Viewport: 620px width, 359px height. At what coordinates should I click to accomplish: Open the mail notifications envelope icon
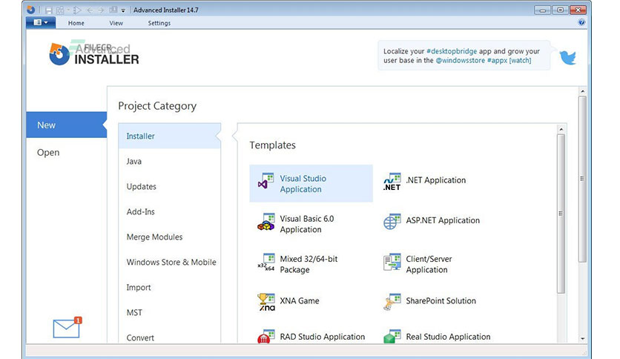click(x=67, y=327)
